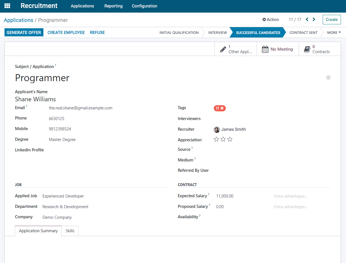Move stage to Contract Sent in status bar
The image size is (346, 263).
(x=303, y=32)
